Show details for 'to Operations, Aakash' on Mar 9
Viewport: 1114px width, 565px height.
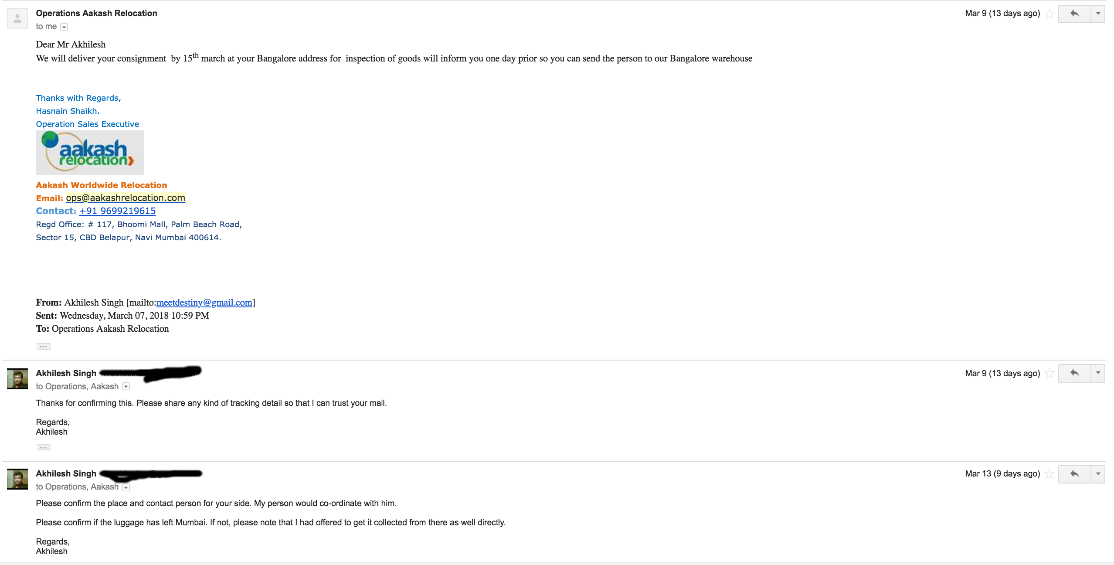coord(126,387)
